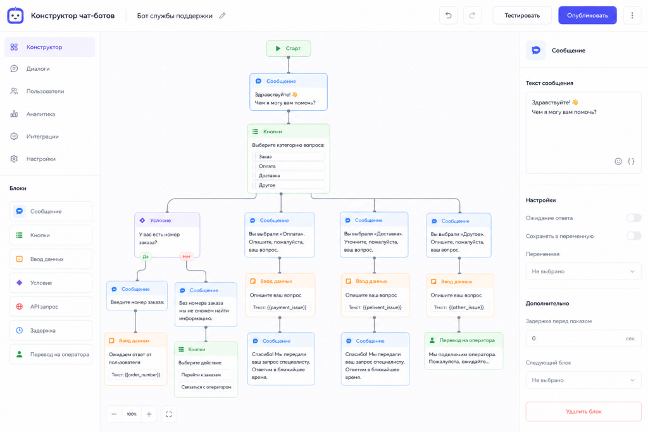Viewport: 648px width, 432px height.
Task: Click Бот службы поддержки title
Action: [x=175, y=16]
